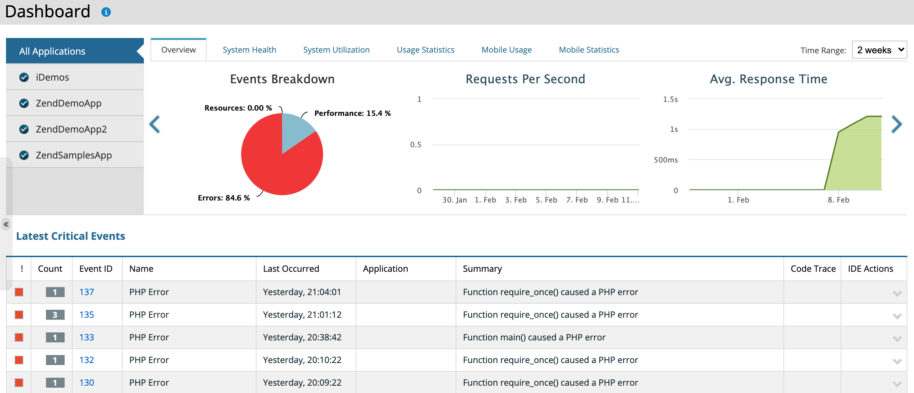
Task: Click red severity square for event 137
Action: (x=19, y=292)
